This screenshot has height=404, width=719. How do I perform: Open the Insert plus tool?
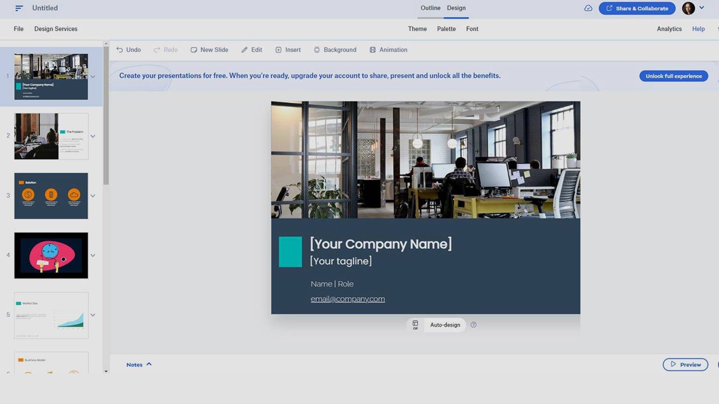[288, 49]
